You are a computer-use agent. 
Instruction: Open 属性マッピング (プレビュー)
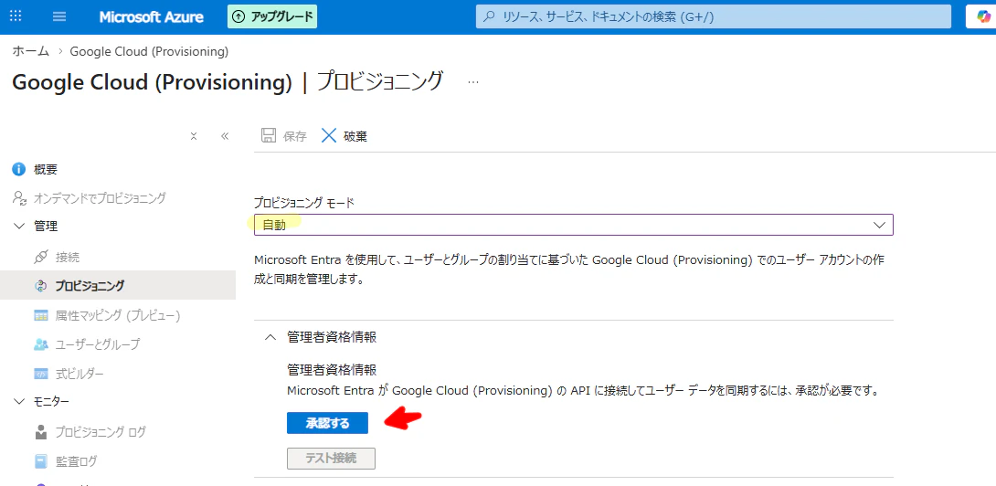pyautogui.click(x=118, y=315)
